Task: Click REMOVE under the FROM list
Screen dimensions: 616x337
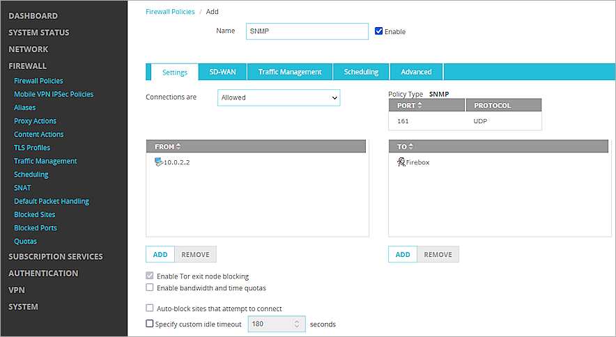Action: point(195,255)
